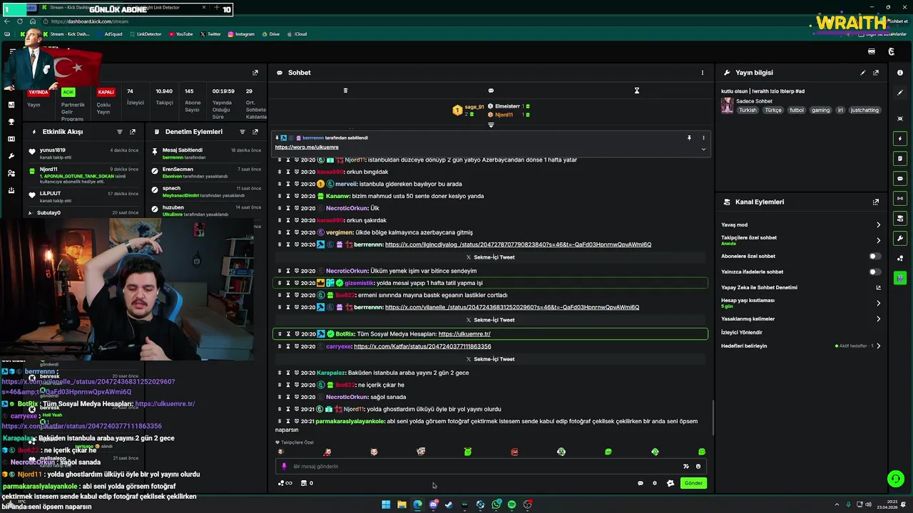The height and width of the screenshot is (513, 913).
Task: Click the trash icon in the chat toolbar
Action: pos(345,90)
